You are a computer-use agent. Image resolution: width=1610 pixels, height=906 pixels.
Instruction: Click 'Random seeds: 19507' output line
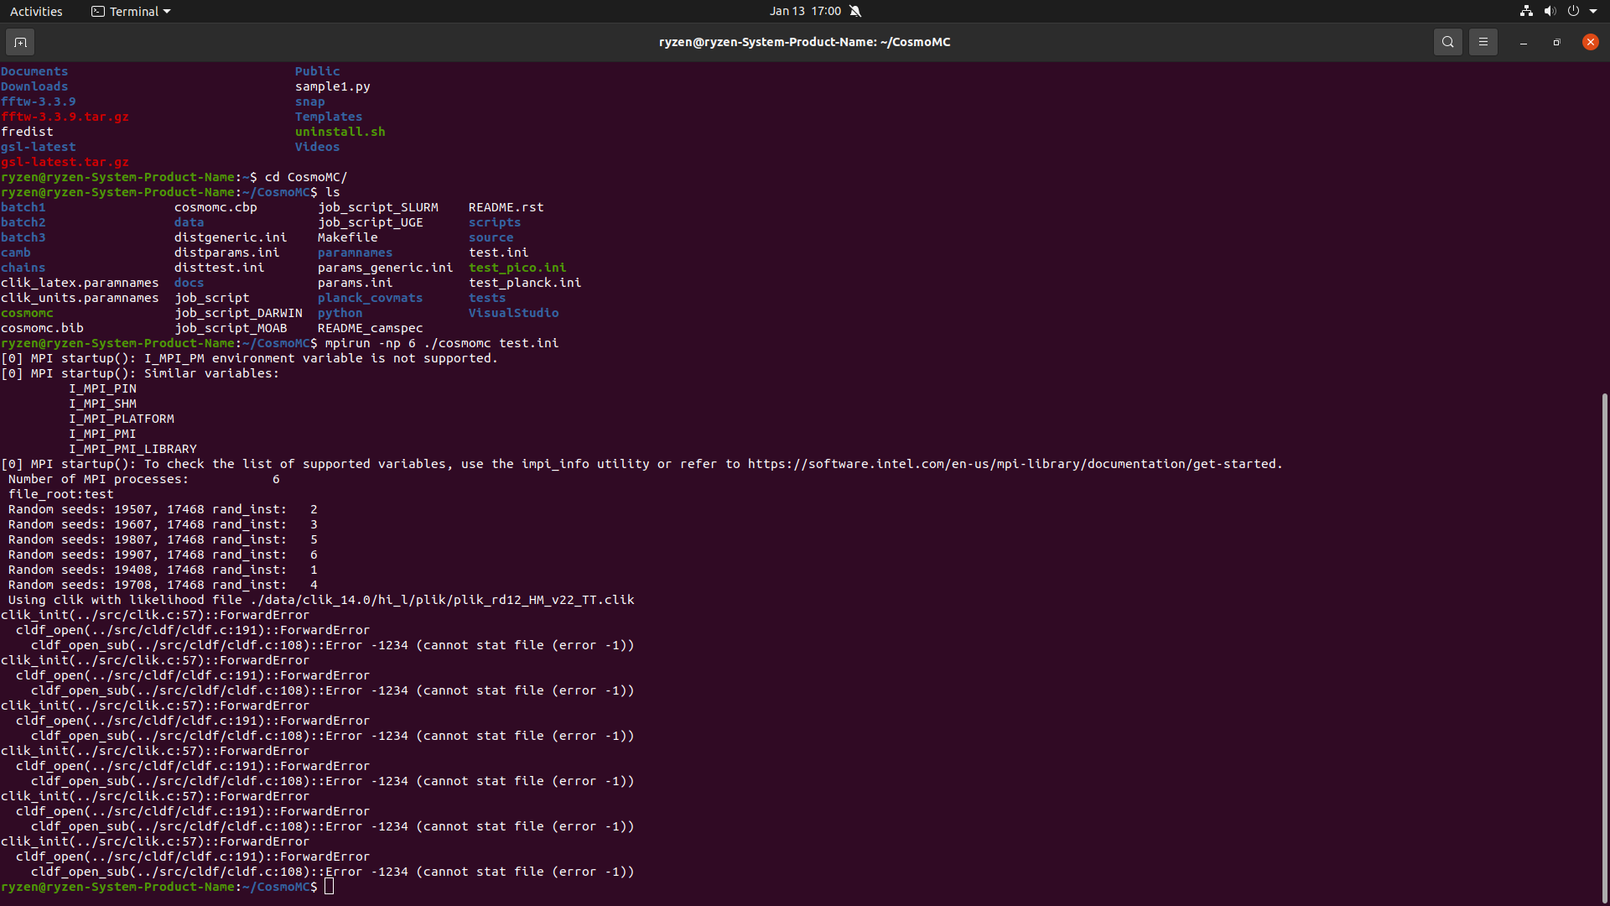tap(163, 509)
